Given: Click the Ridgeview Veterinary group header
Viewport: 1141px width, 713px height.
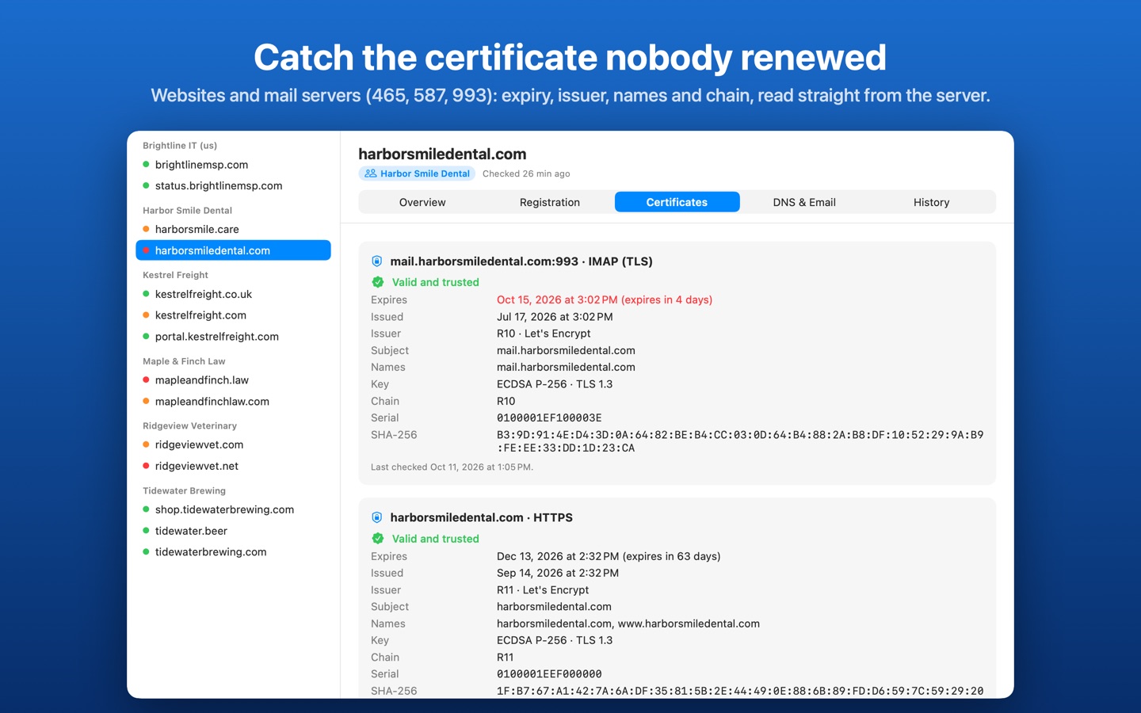Looking at the screenshot, I should pyautogui.click(x=189, y=425).
